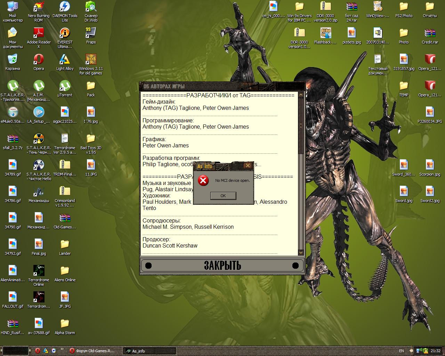445x356 pixels.
Task: Select DAEMON Tools Lite desktop icon
Action: (x=65, y=11)
